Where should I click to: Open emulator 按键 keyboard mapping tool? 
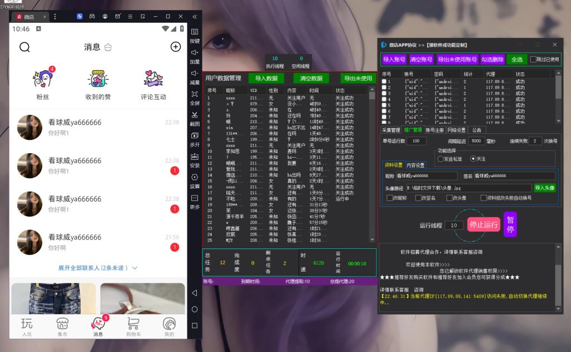click(x=195, y=35)
